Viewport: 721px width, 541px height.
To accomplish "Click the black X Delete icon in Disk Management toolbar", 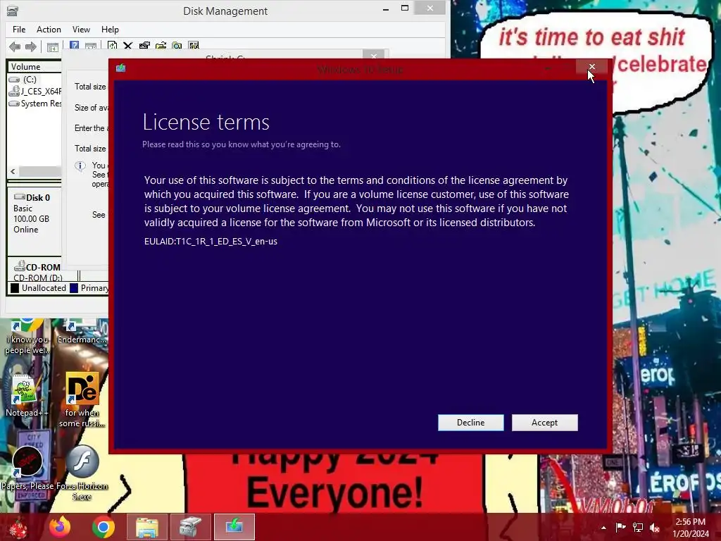I will (128, 46).
